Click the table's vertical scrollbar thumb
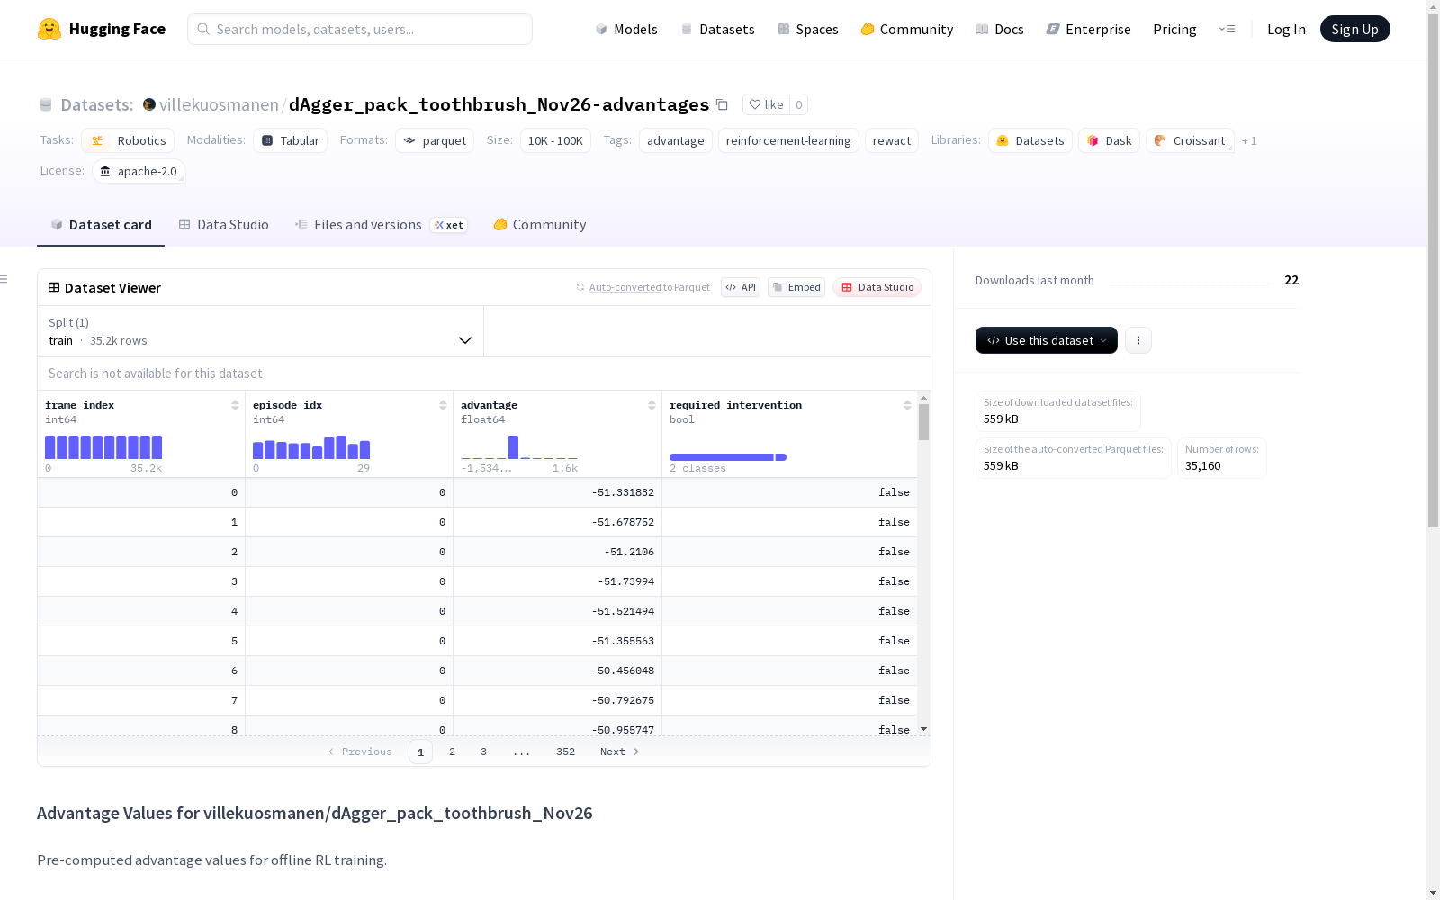This screenshot has height=900, width=1440. [923, 422]
